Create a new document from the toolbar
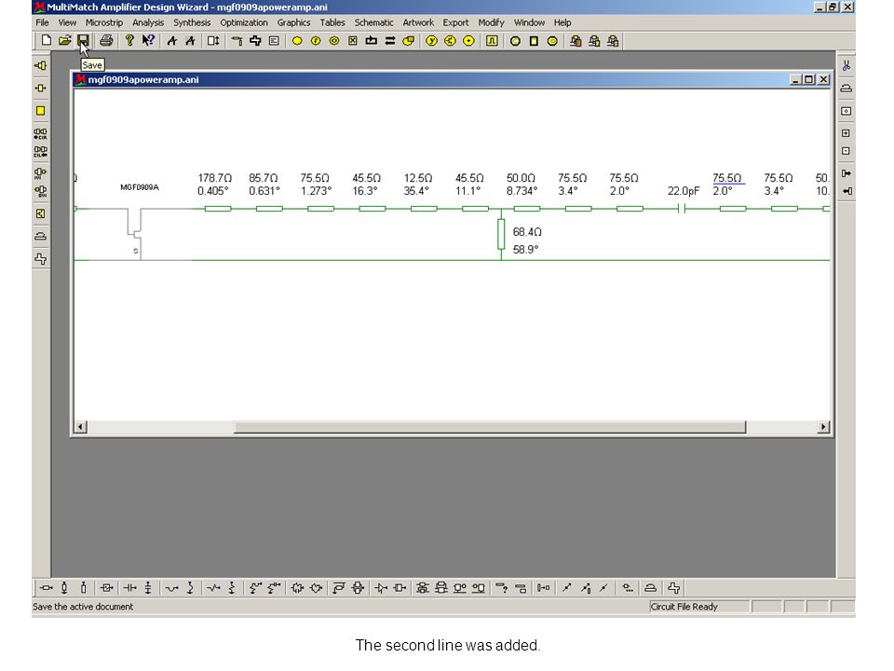 point(47,40)
